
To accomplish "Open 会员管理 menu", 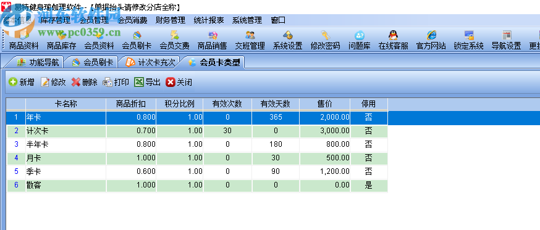I will [x=94, y=20].
